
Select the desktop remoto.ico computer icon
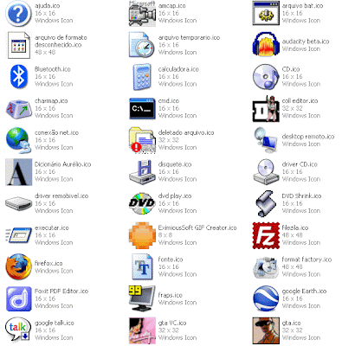[x=266, y=140]
